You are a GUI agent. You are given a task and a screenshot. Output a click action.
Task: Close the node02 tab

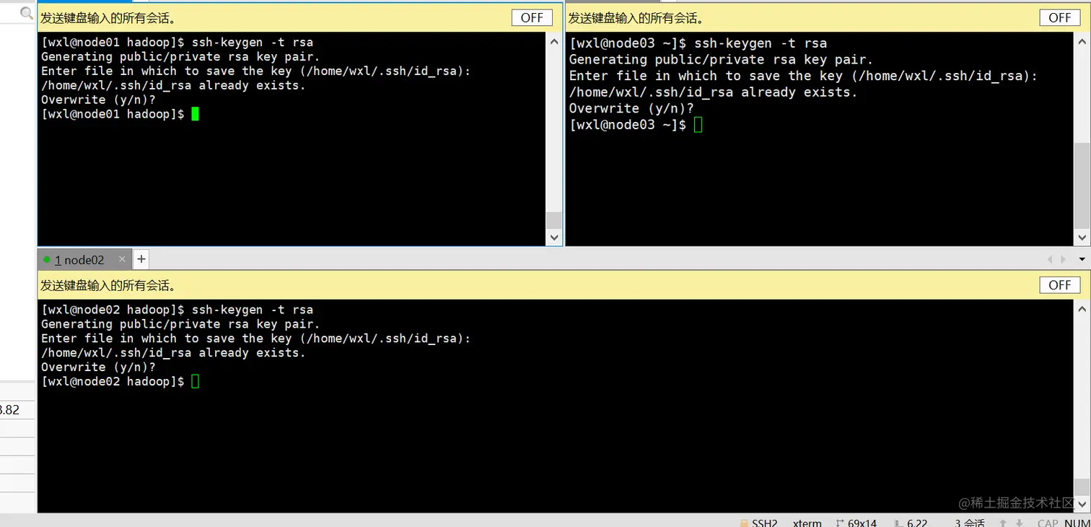point(122,259)
